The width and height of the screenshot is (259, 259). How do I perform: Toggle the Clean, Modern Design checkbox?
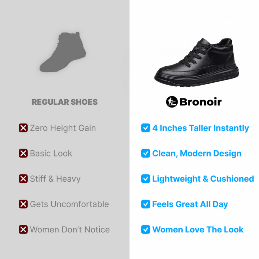tap(146, 153)
